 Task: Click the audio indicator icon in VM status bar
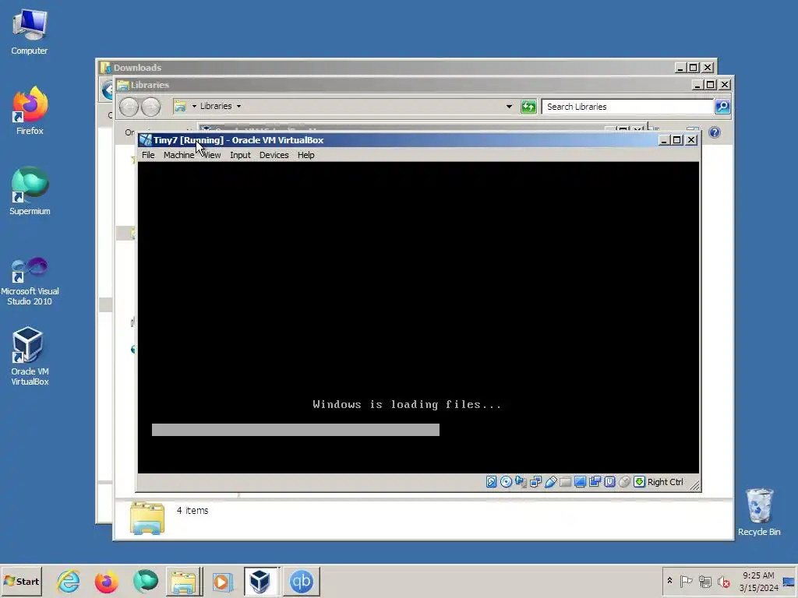[521, 481]
